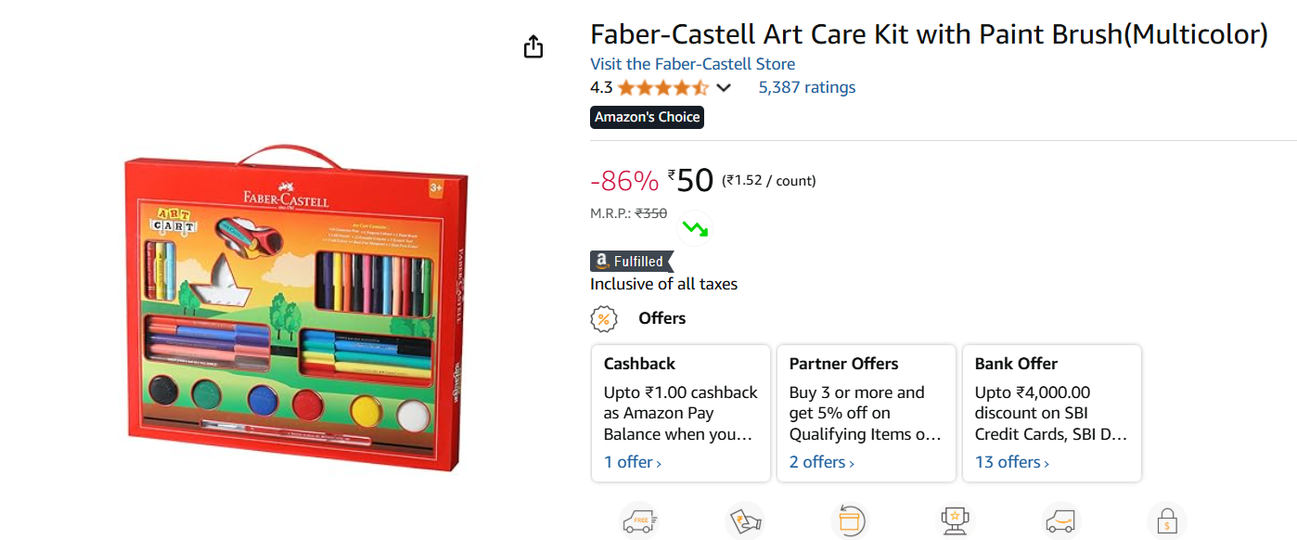
Task: Click the Offers percent badge icon
Action: pyautogui.click(x=605, y=319)
